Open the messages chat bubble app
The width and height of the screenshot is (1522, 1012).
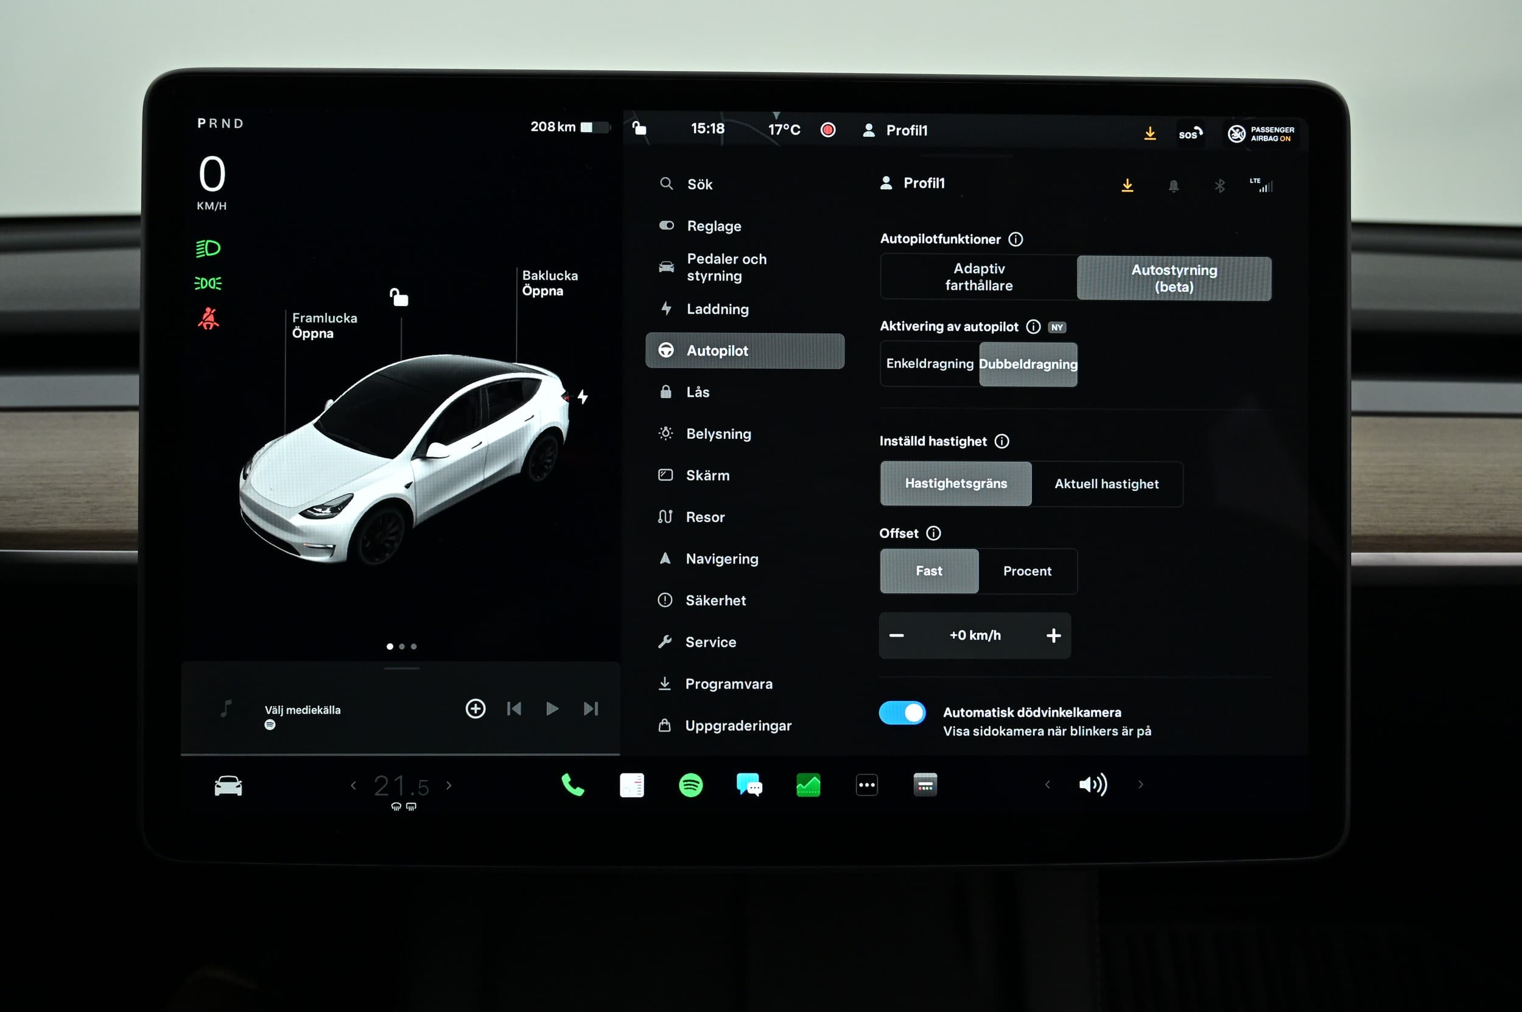point(749,785)
